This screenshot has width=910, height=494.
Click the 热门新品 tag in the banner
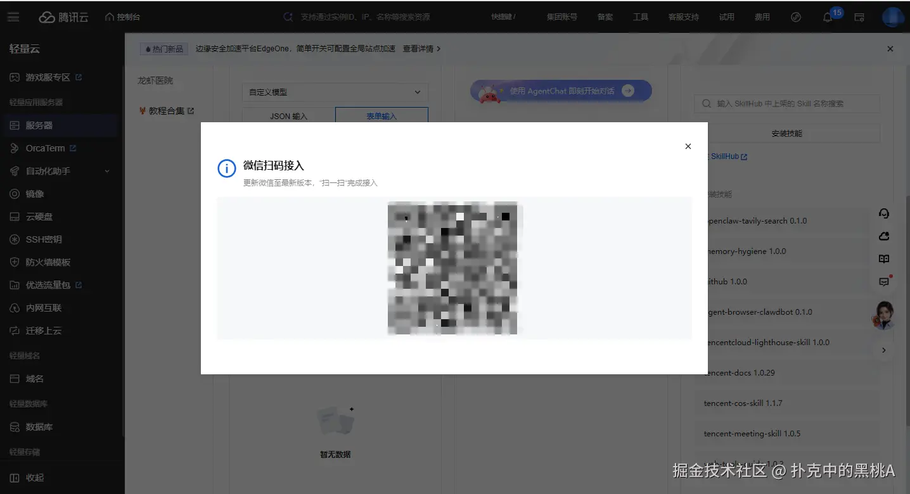(164, 49)
